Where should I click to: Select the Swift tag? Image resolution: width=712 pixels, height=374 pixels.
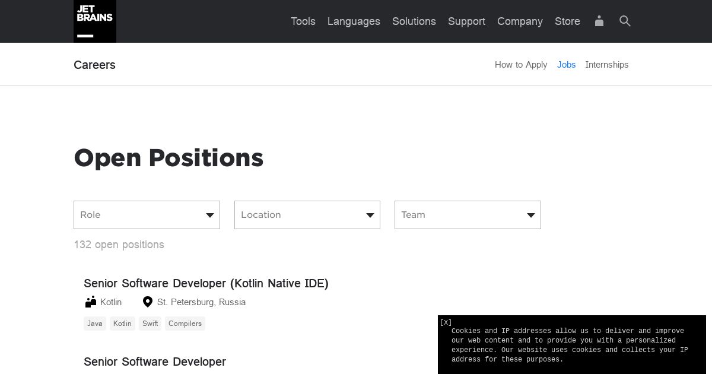[150, 324]
